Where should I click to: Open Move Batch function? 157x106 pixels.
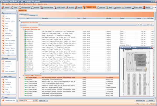pyautogui.click(x=8, y=46)
